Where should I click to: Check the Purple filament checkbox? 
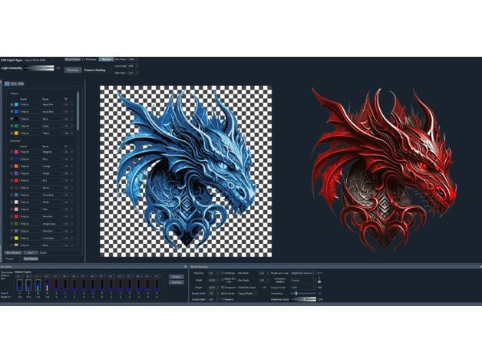tap(12, 173)
